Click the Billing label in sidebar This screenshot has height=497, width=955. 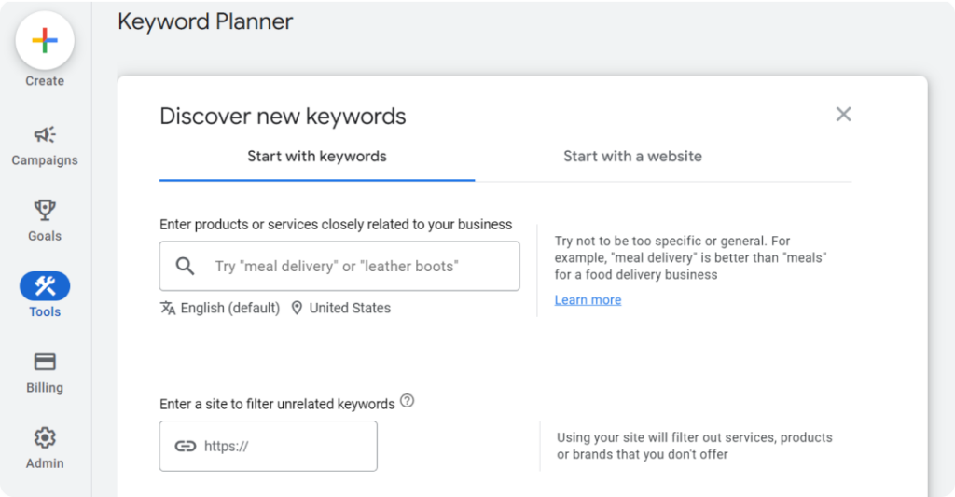[x=45, y=387]
